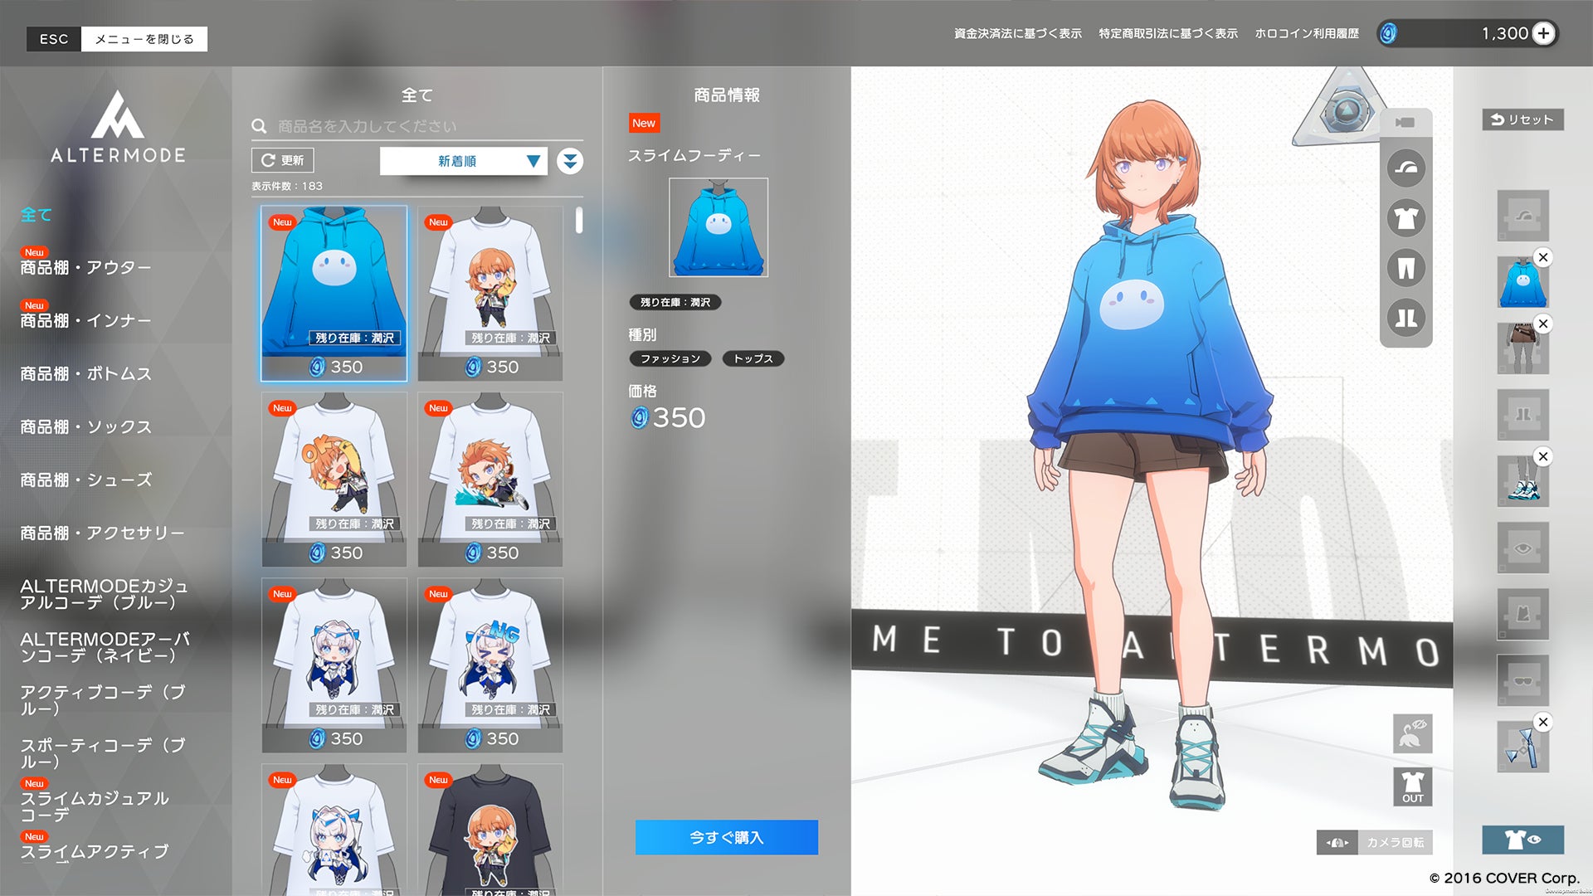Toggle the shirt tuck OUT button
The height and width of the screenshot is (896, 1593).
pos(1412,786)
